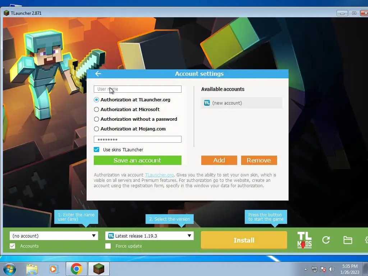The width and height of the screenshot is (368, 276).
Task: Open the Action Center flag icon
Action: 323,269
